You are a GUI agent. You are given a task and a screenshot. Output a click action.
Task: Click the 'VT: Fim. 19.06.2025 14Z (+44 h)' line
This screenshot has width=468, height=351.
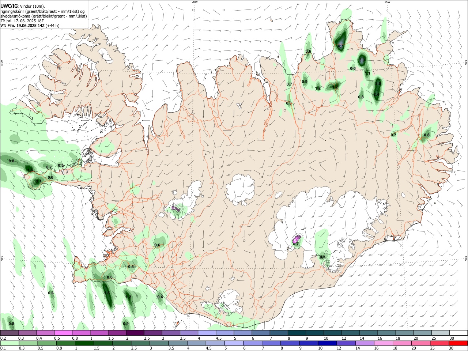coord(30,26)
